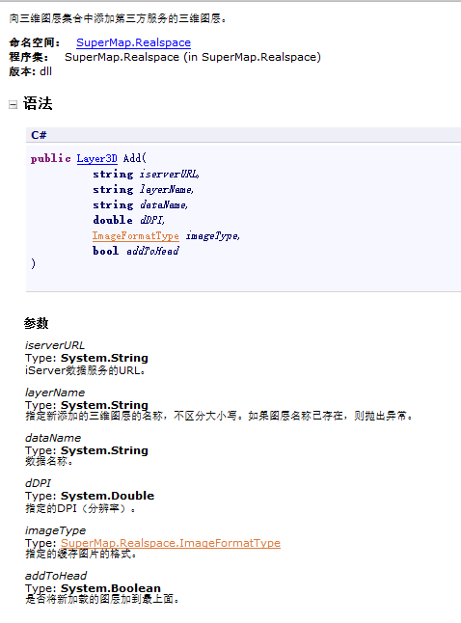The width and height of the screenshot is (461, 623).
Task: Click the 程序集 assembly label
Action: pyautogui.click(x=29, y=57)
